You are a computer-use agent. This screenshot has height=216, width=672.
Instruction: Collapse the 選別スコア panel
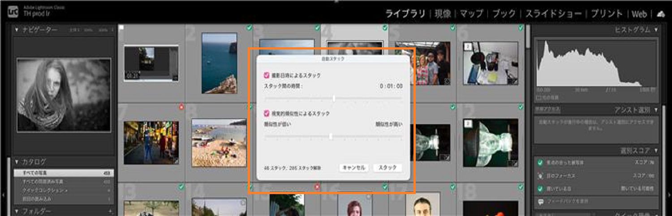click(656, 150)
